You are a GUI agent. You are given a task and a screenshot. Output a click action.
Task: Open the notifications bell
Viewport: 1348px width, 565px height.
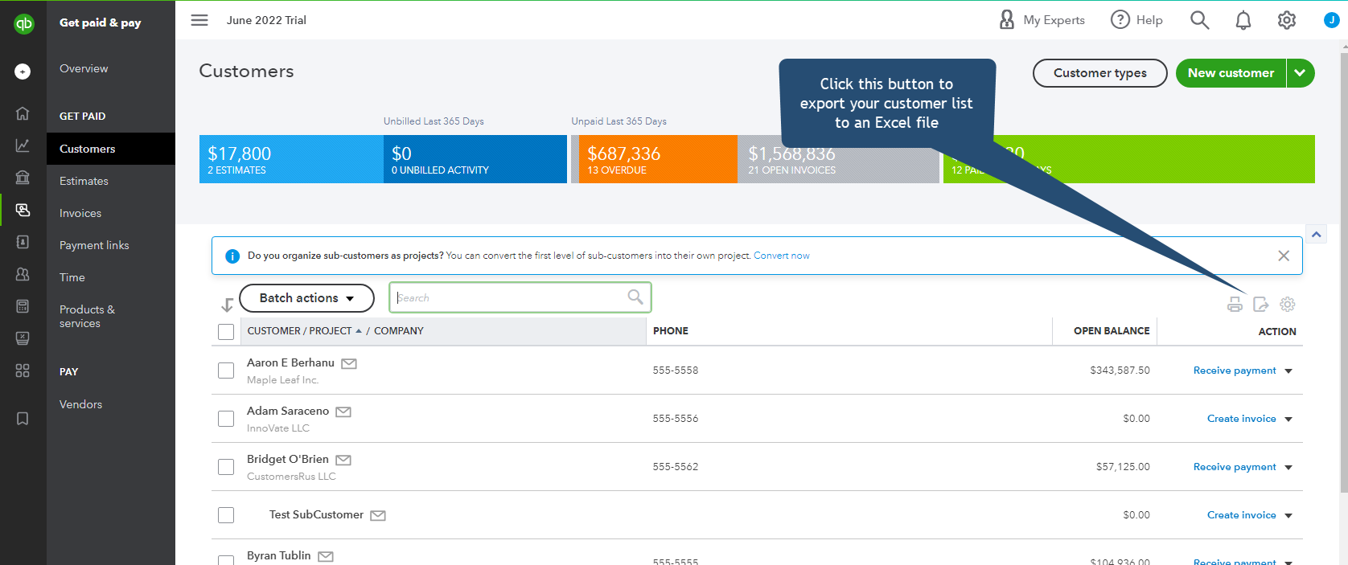click(1243, 20)
